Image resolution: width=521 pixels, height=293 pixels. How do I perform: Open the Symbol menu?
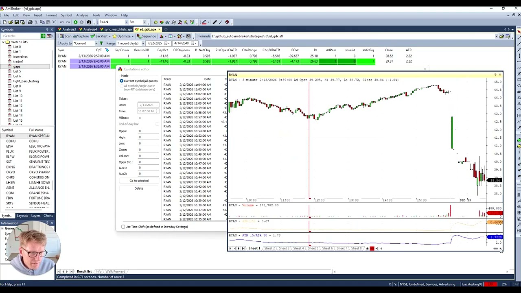tap(66, 15)
